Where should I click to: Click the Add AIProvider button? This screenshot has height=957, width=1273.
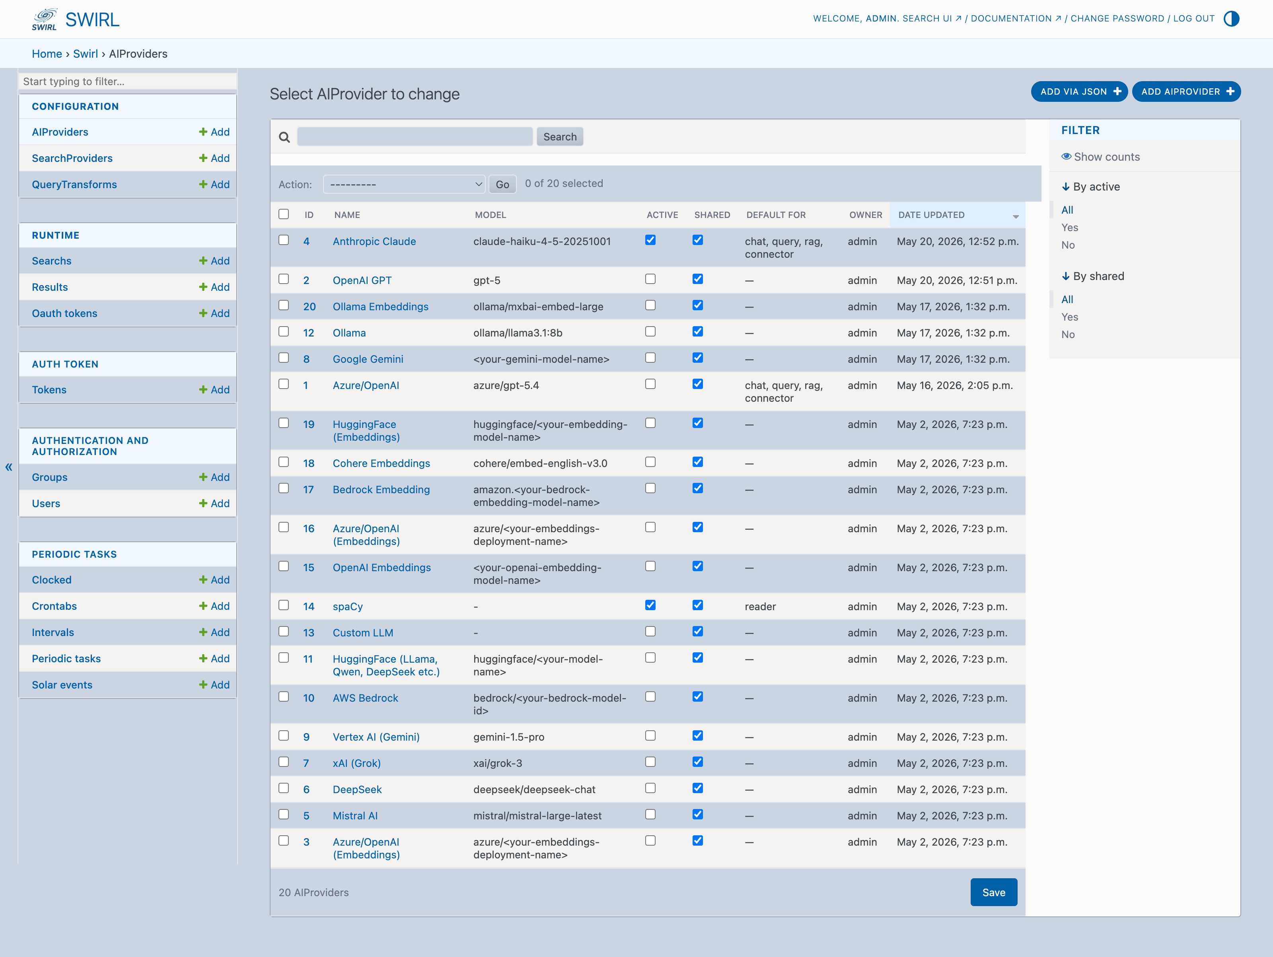coord(1186,91)
